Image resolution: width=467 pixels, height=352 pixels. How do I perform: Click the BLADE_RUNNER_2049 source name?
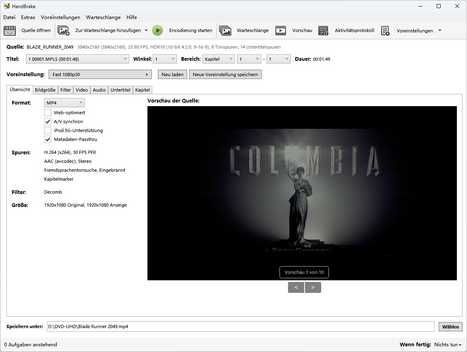[50, 47]
